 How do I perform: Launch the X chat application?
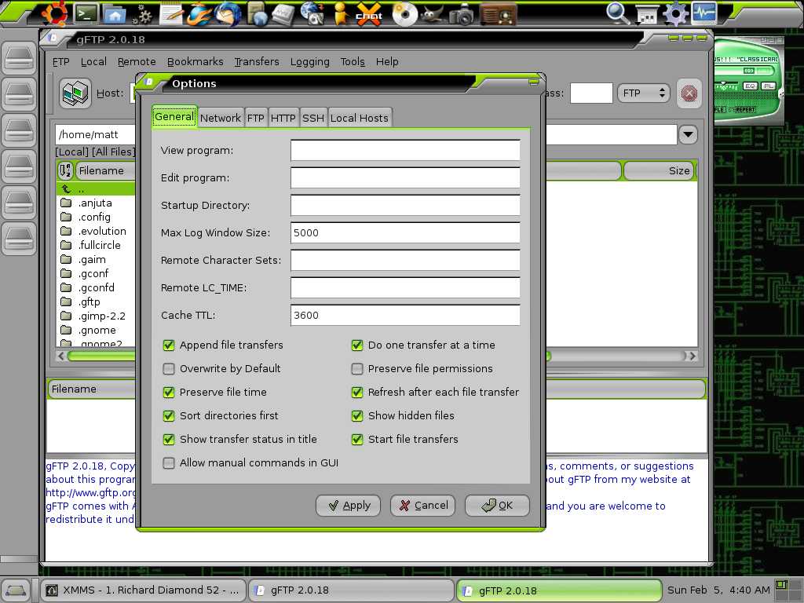tap(369, 14)
